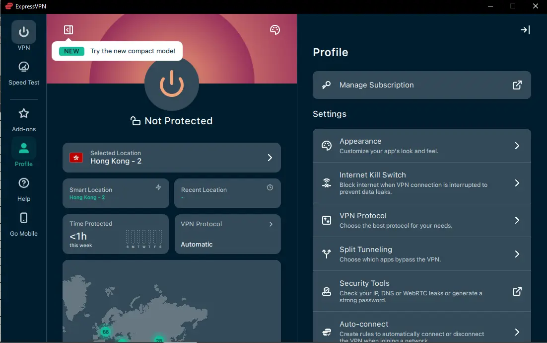
Task: Open Manage Subscription external link icon
Action: [x=517, y=85]
